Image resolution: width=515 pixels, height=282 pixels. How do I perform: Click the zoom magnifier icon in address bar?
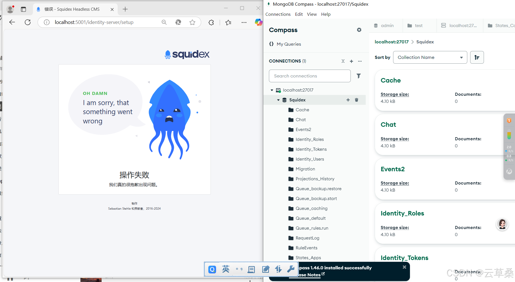[x=164, y=22]
